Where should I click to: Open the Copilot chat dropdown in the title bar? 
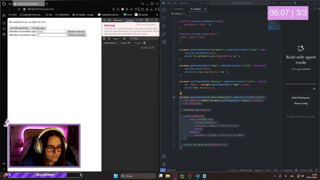coord(277,3)
